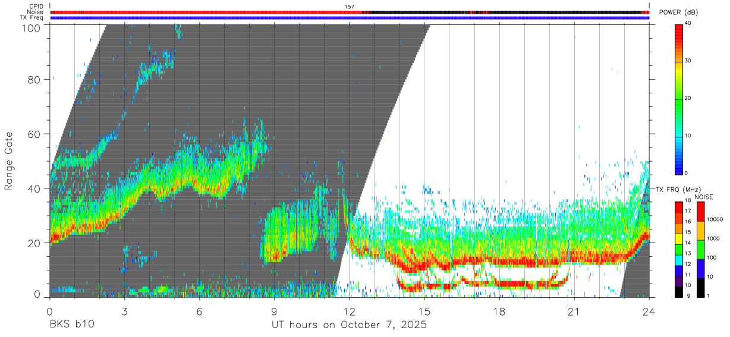Click x-axis tick label 12
Image resolution: width=730 pixels, height=337 pixels.
pos(350,311)
